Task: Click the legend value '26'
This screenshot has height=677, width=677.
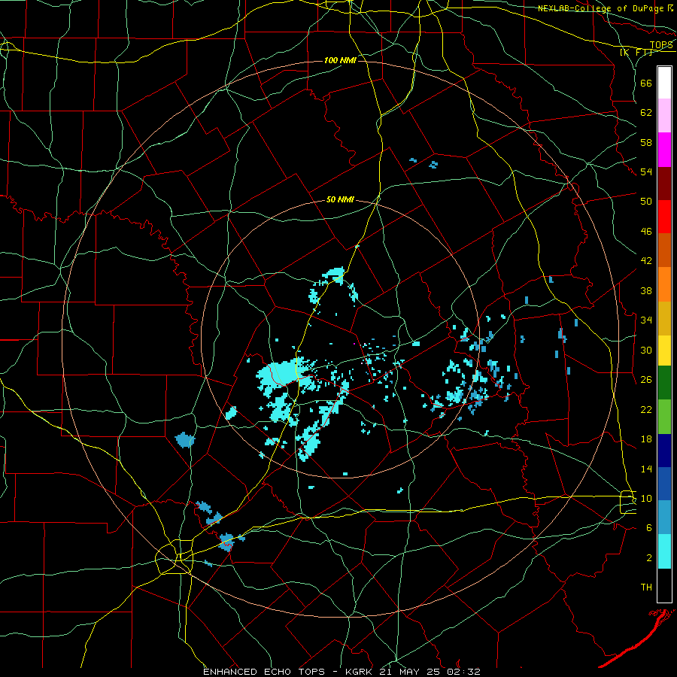Action: 646,380
